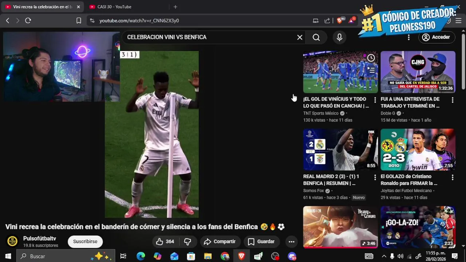Run the search with the magnifier button

point(316,37)
